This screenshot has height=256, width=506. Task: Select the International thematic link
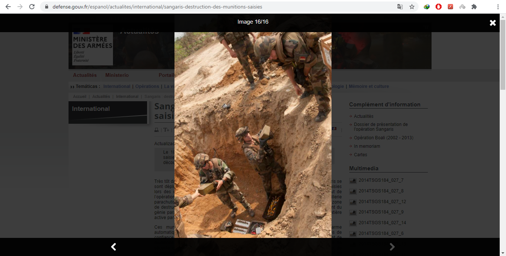pos(117,86)
